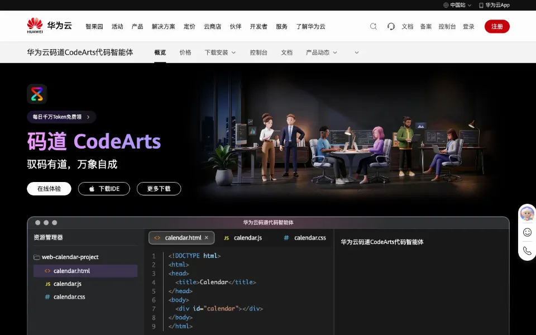Viewport: 536px width, 335px height.
Task: Click the headset customer service icon
Action: coord(391,26)
